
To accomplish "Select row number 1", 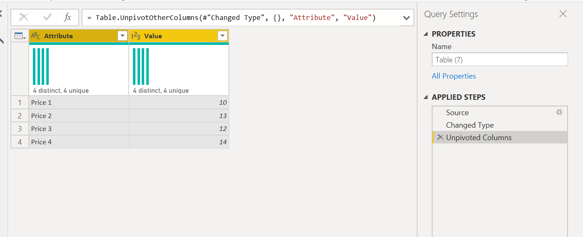I will (x=20, y=103).
